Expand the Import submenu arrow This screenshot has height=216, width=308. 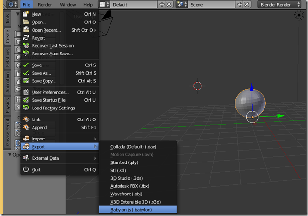[x=95, y=139]
